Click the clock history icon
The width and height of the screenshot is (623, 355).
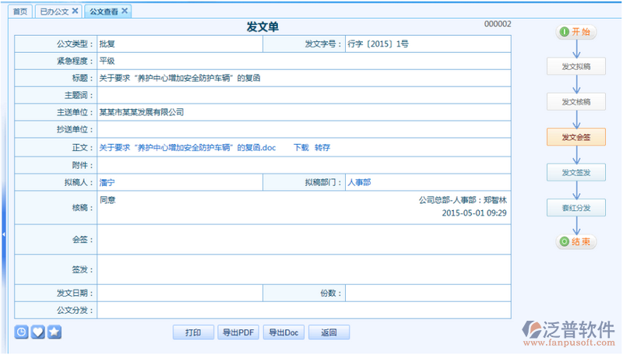point(22,332)
